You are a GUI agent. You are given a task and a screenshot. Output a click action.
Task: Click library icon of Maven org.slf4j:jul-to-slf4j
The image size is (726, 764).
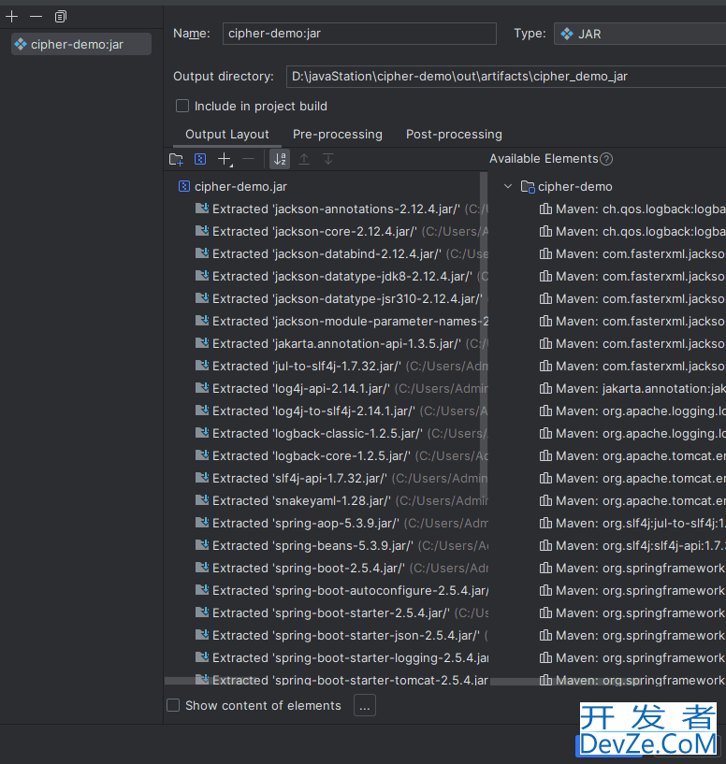tap(545, 523)
